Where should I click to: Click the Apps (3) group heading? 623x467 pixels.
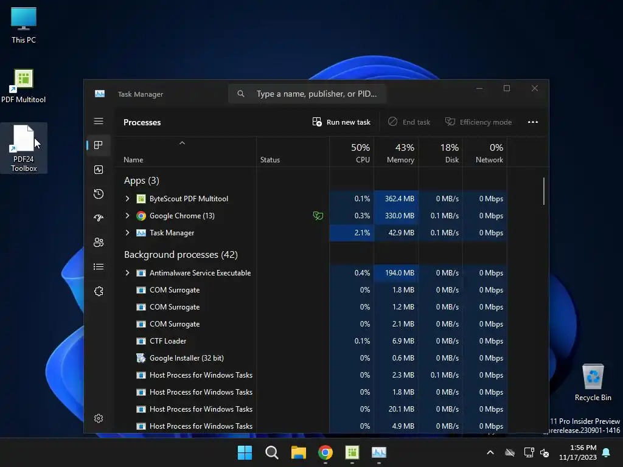141,181
